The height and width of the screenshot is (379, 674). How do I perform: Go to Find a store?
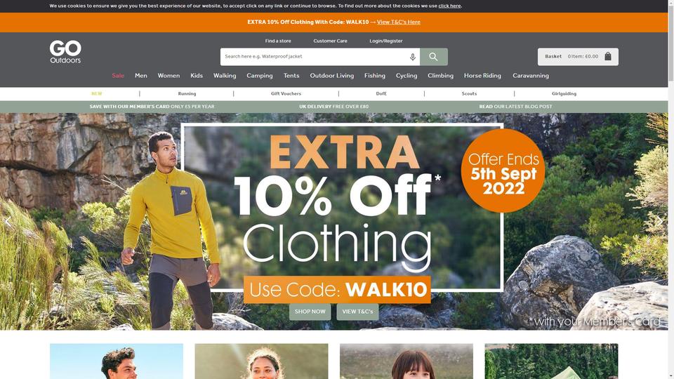point(278,41)
